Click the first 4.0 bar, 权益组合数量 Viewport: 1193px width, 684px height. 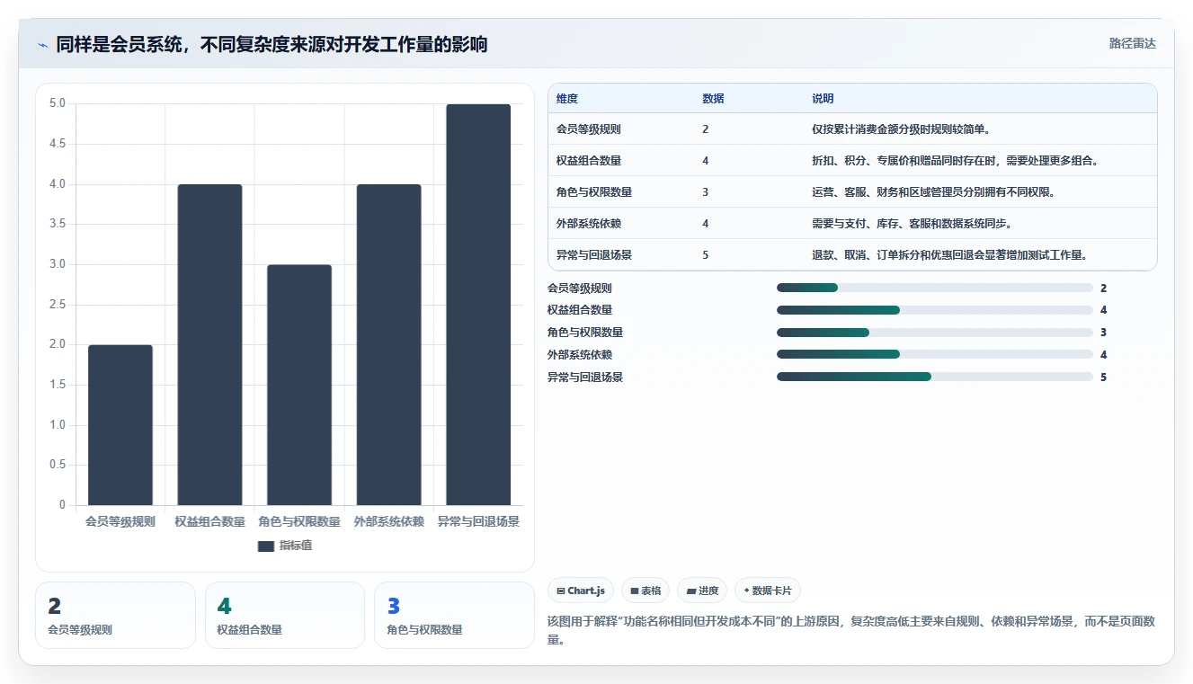pos(209,345)
